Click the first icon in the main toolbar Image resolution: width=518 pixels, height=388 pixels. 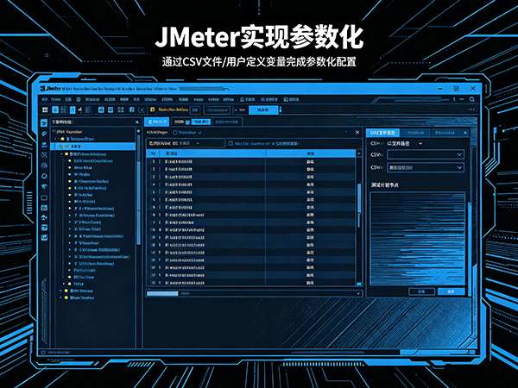pos(44,110)
